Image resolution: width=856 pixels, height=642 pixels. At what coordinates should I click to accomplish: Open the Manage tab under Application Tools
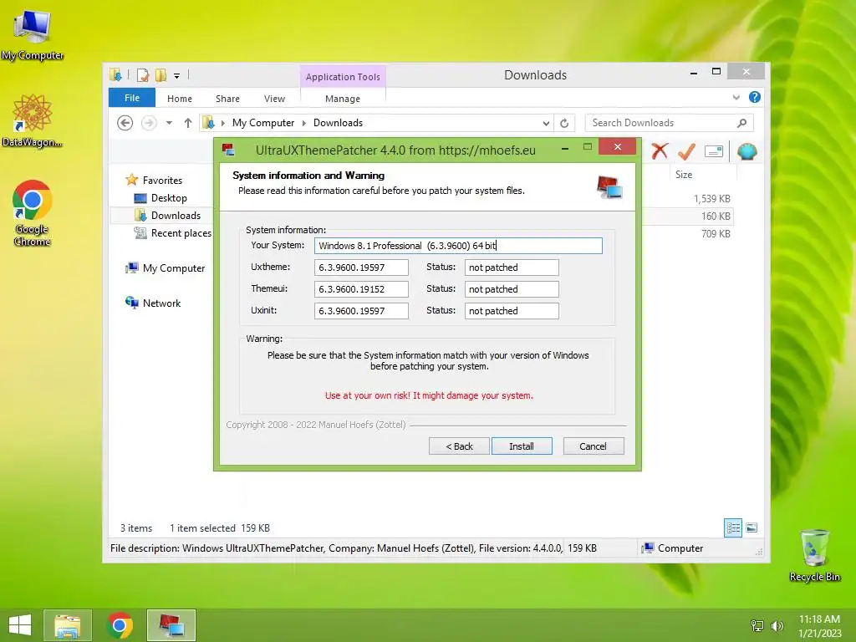click(x=343, y=99)
